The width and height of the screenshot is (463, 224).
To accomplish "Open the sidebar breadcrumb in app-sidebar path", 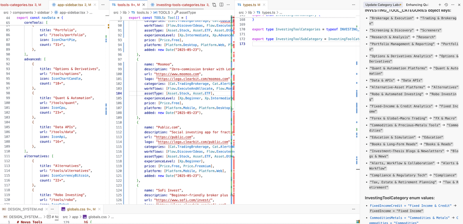I will 43,13.
